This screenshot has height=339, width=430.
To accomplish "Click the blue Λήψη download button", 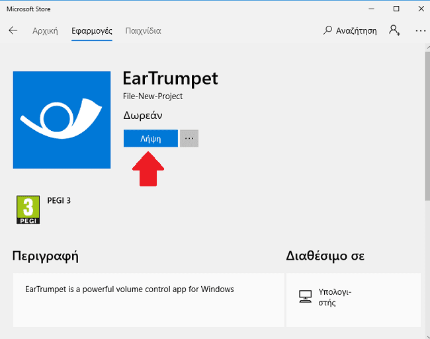I will click(x=151, y=139).
